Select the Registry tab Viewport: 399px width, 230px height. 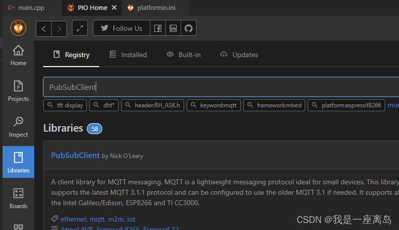pyautogui.click(x=71, y=55)
